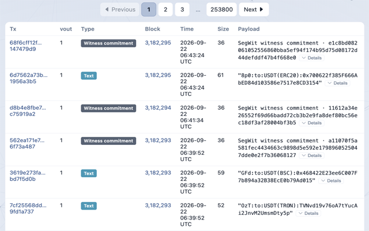Screen dimensions: 369x231
Task: Open transaction d8b4e8fbe7...c75919a2
Action: 28,111
